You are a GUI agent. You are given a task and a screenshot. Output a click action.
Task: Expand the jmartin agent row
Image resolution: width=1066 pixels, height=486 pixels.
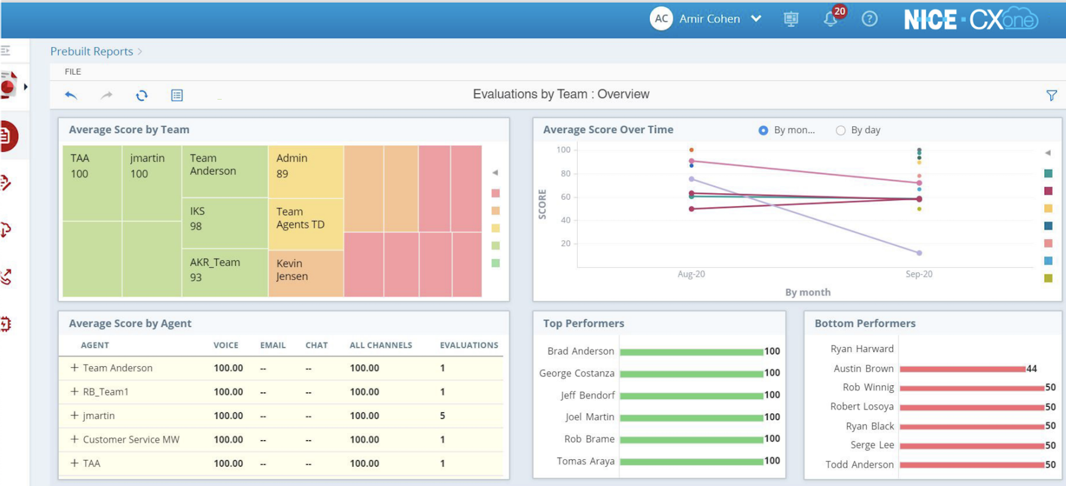coord(75,415)
